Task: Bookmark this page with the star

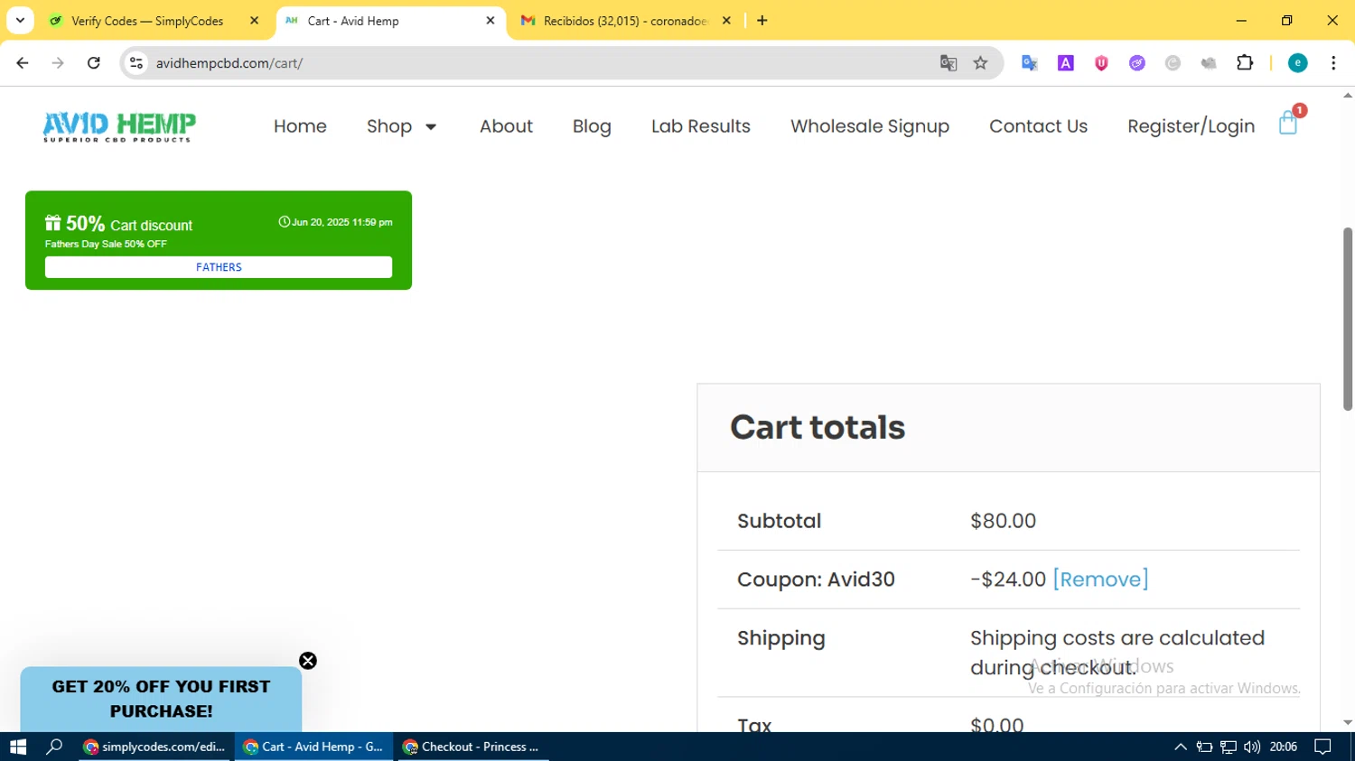Action: pyautogui.click(x=981, y=63)
